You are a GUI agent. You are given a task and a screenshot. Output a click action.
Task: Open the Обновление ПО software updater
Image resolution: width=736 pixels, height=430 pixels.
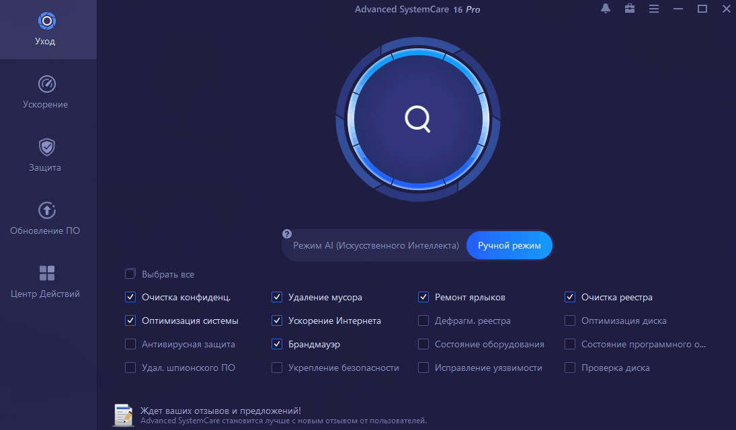(x=46, y=218)
